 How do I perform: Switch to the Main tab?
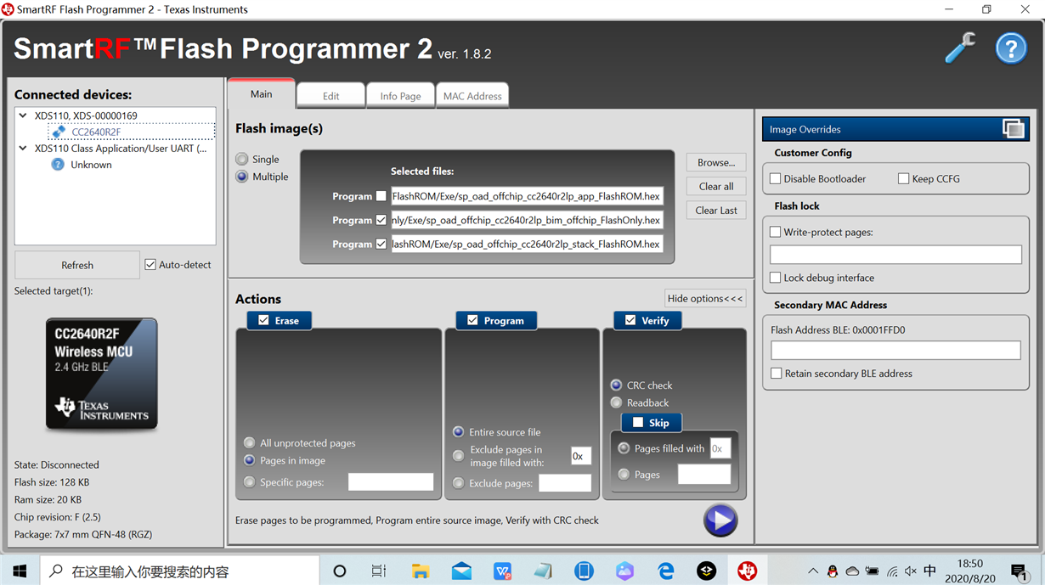[262, 94]
